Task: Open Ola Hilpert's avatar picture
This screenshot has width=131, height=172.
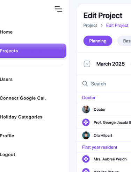Action: pos(86,135)
